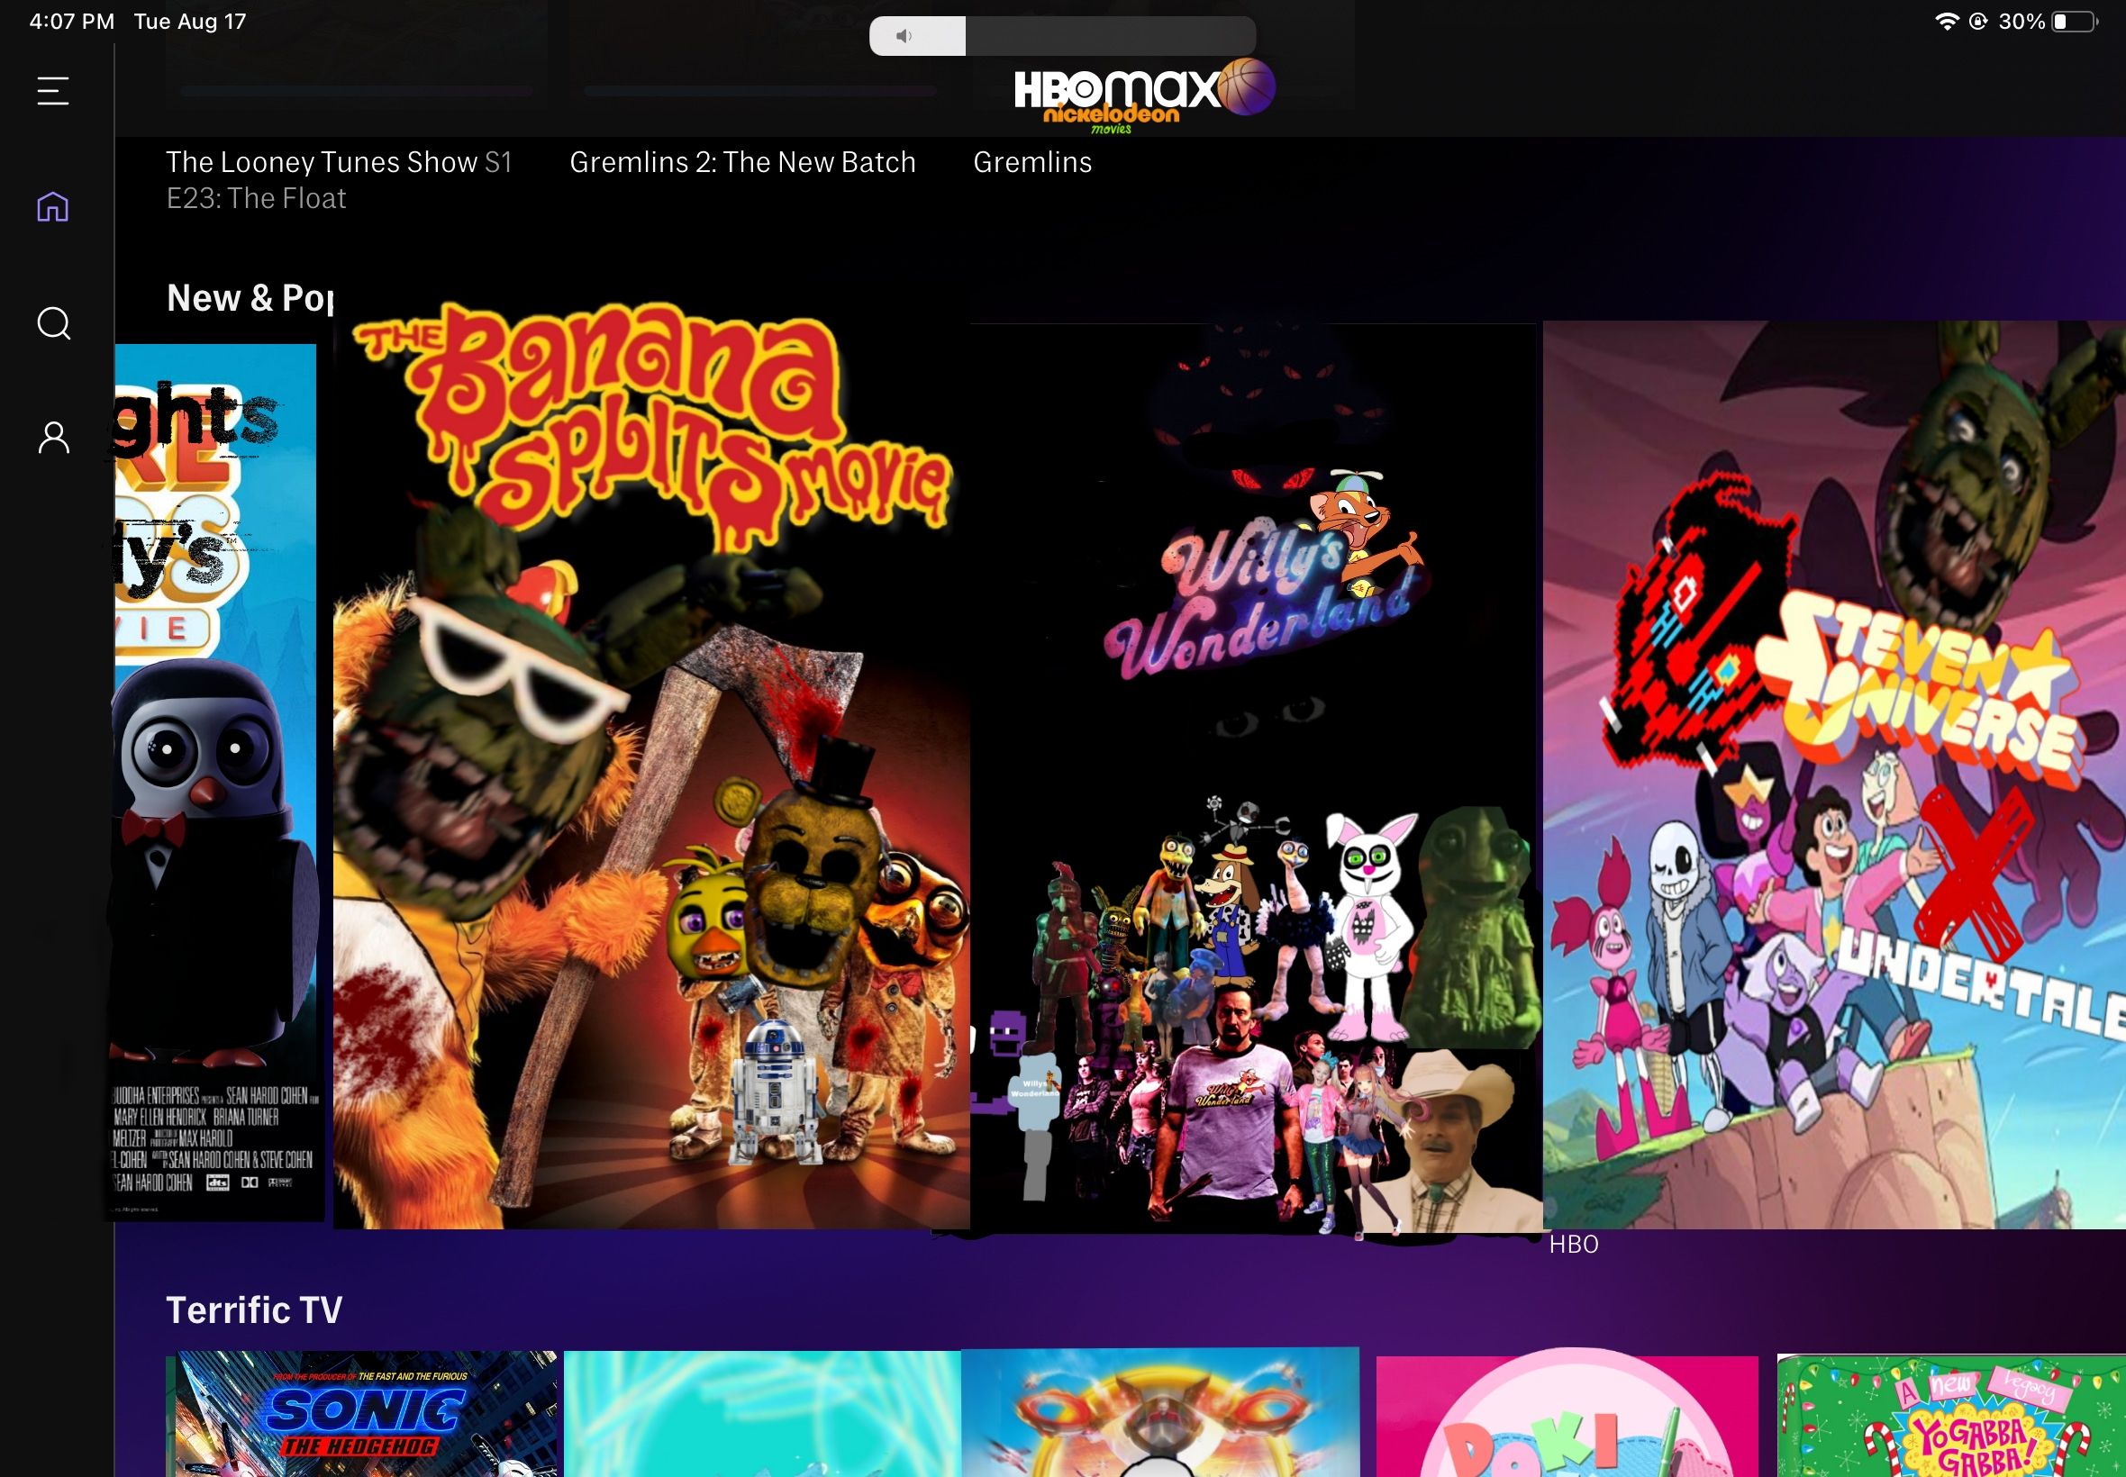This screenshot has height=1477, width=2126.
Task: Open the Willy's Wonderland poster
Action: (1256, 777)
